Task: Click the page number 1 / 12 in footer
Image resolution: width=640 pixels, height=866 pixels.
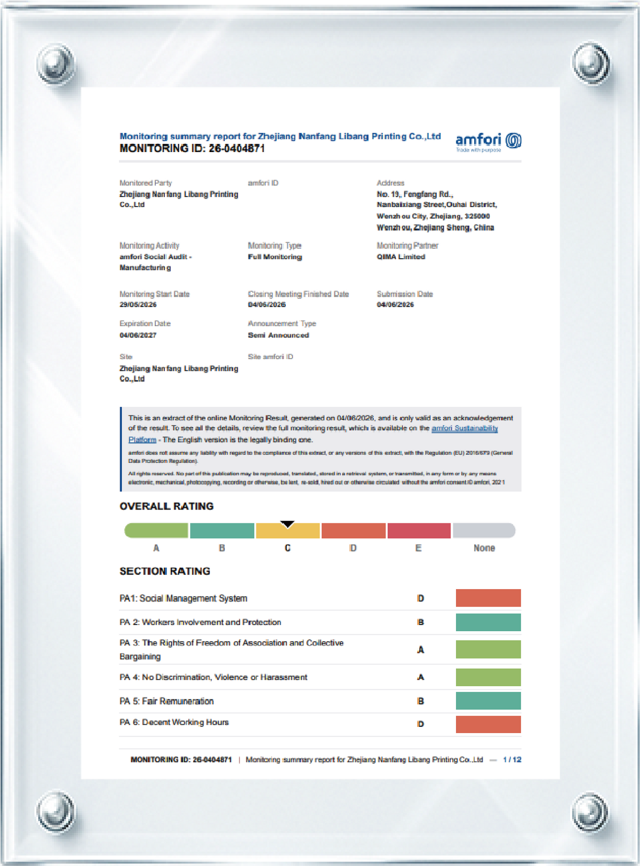Action: pos(512,759)
